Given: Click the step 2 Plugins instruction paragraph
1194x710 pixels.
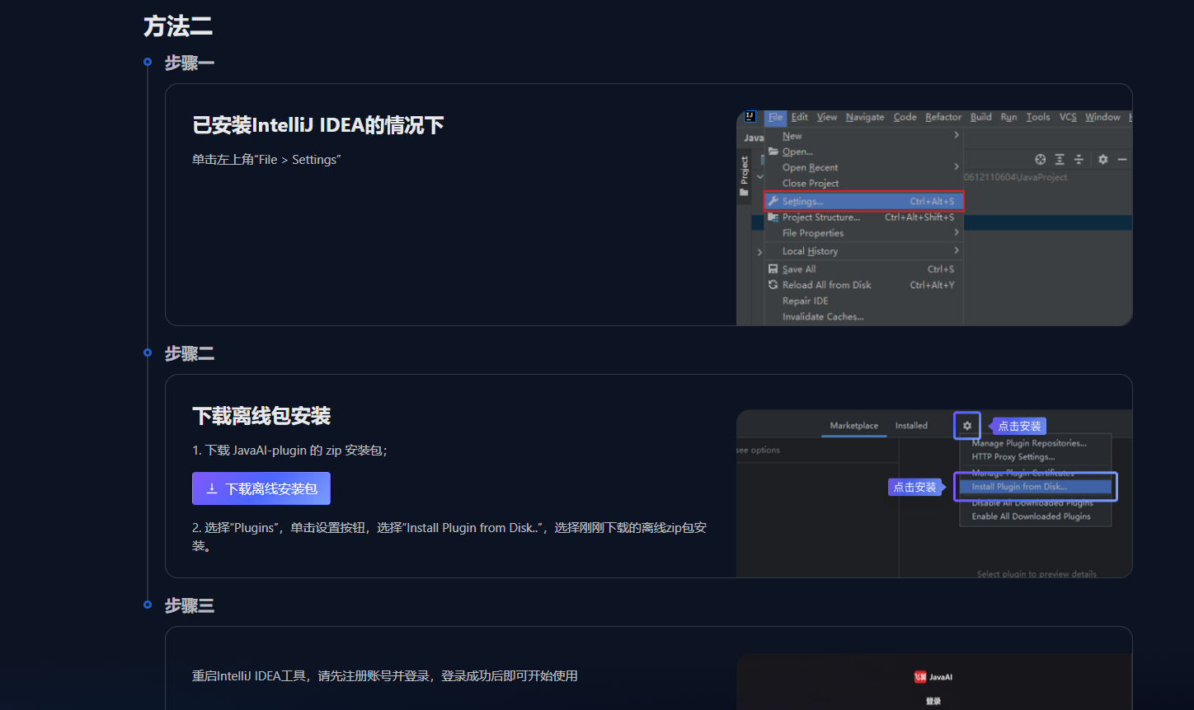Looking at the screenshot, I should point(449,536).
